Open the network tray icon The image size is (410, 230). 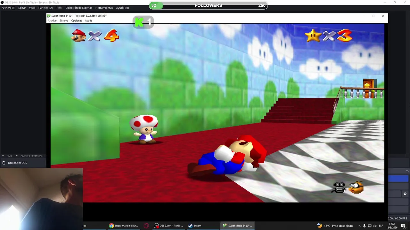click(369, 226)
